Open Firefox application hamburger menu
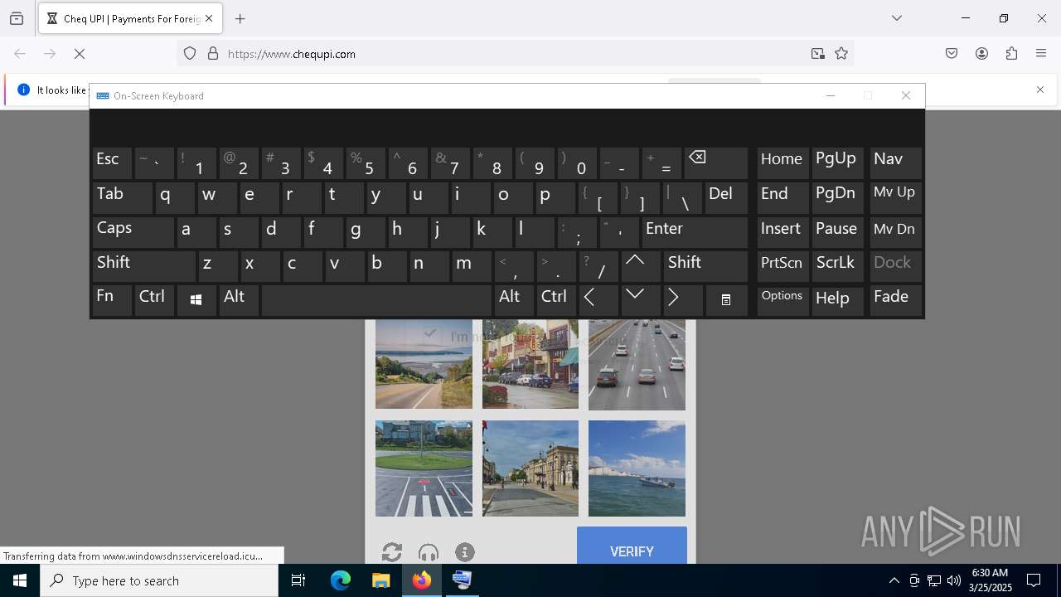The height and width of the screenshot is (597, 1061). (x=1041, y=54)
